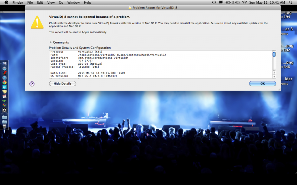Open the Edit menu

click(40, 3)
